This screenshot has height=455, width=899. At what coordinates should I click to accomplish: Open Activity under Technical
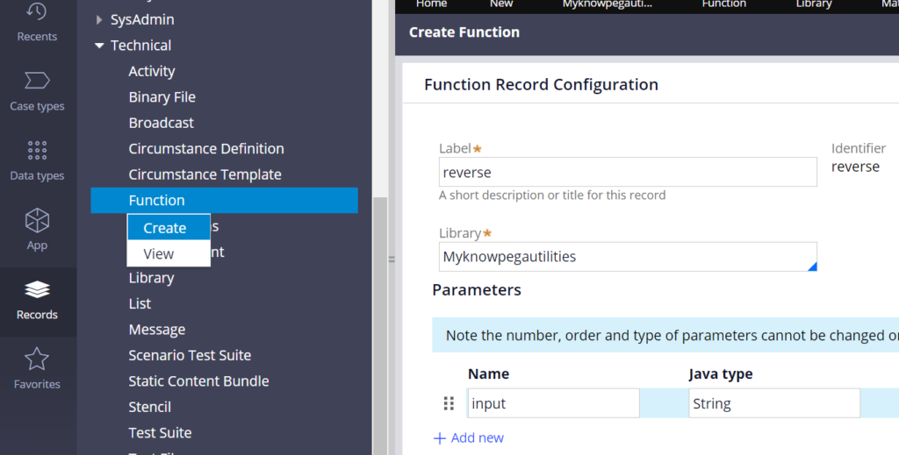coord(151,71)
